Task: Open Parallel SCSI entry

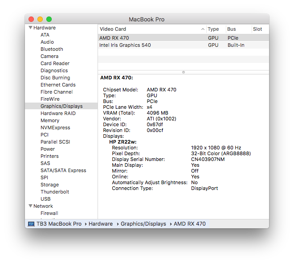Action: coord(55,142)
